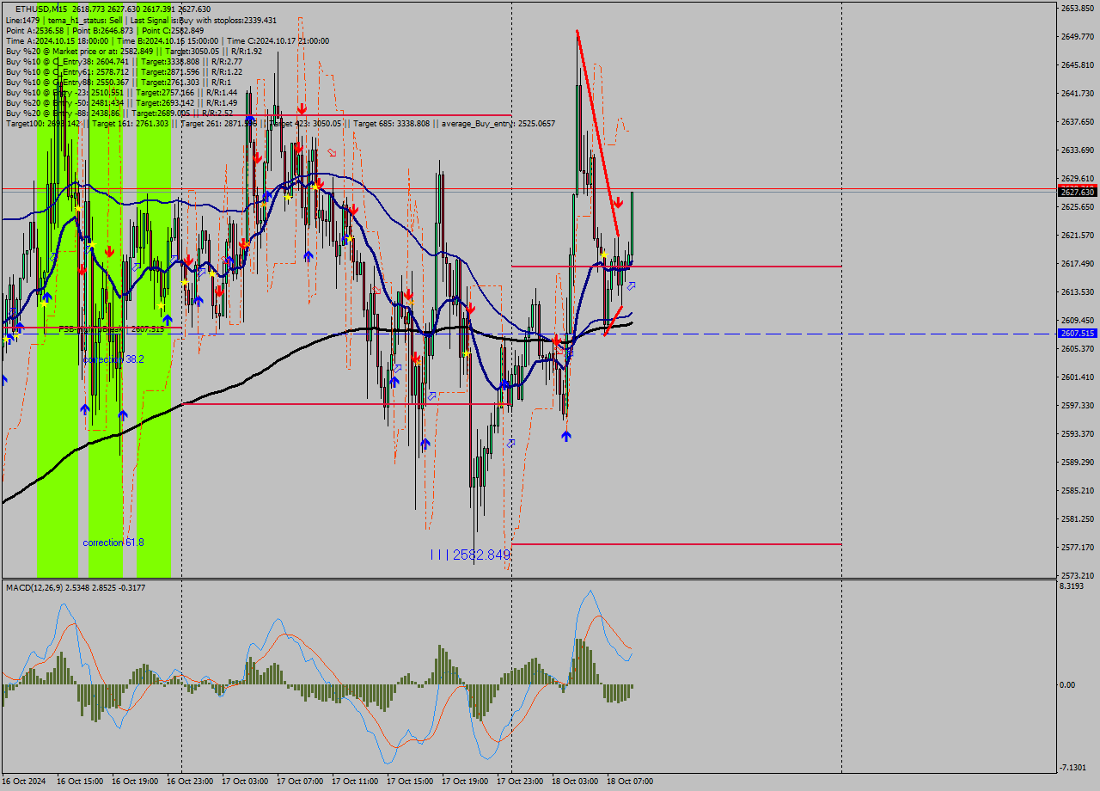Screen dimensions: 1100x791
Task: Click the Entry -23: 2510.551 buy line
Action: [x=120, y=92]
